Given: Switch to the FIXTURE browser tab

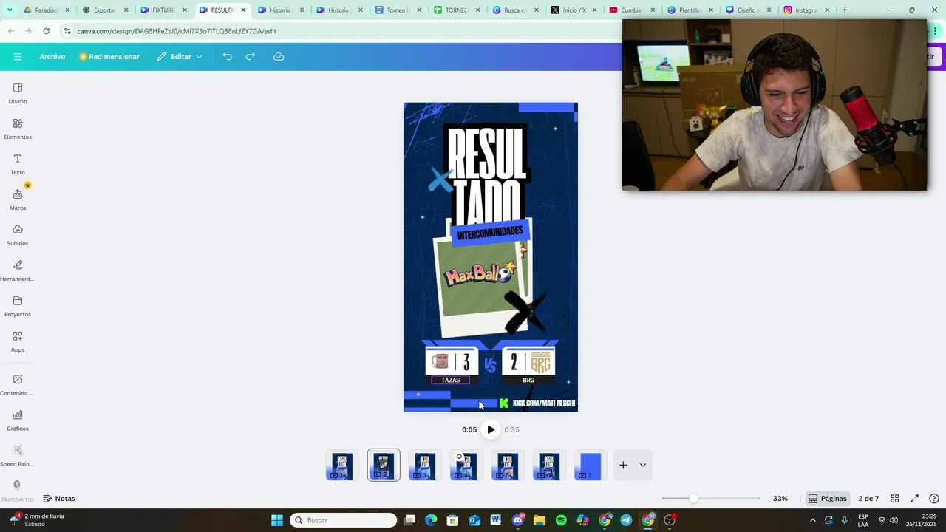Looking at the screenshot, I should pos(163,10).
